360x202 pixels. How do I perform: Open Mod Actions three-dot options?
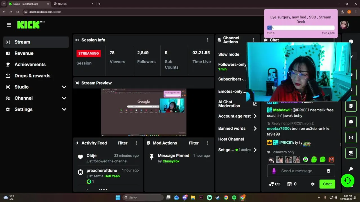208,143
